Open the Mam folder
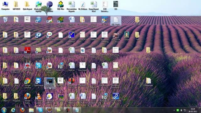The width and height of the screenshot is (201, 113). click(5, 98)
